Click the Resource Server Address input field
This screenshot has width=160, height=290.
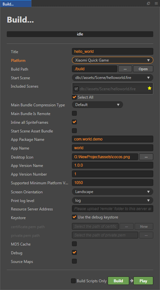[x=112, y=209]
